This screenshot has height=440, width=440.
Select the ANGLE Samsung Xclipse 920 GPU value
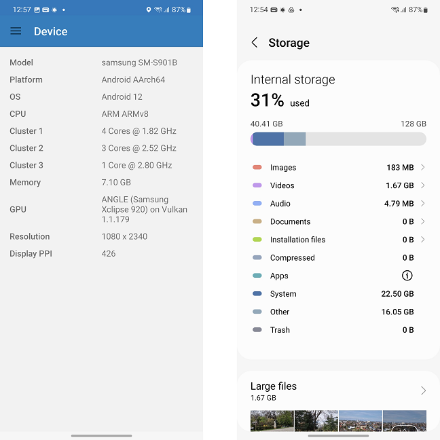click(144, 209)
